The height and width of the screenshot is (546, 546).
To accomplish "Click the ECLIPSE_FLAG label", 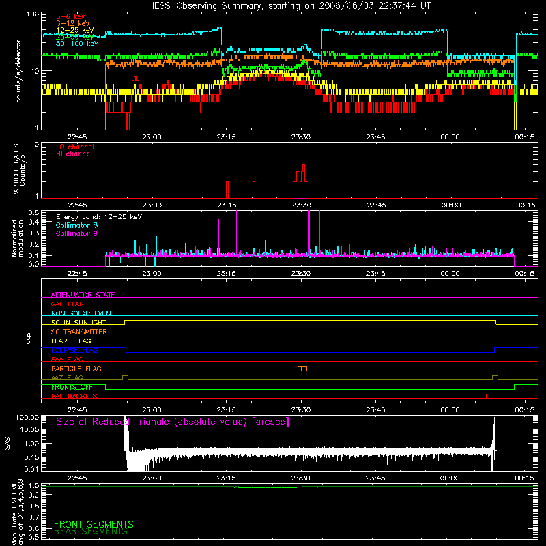I will [74, 350].
